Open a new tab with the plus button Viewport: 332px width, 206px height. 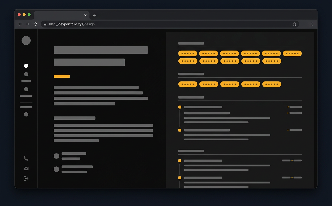coord(95,15)
